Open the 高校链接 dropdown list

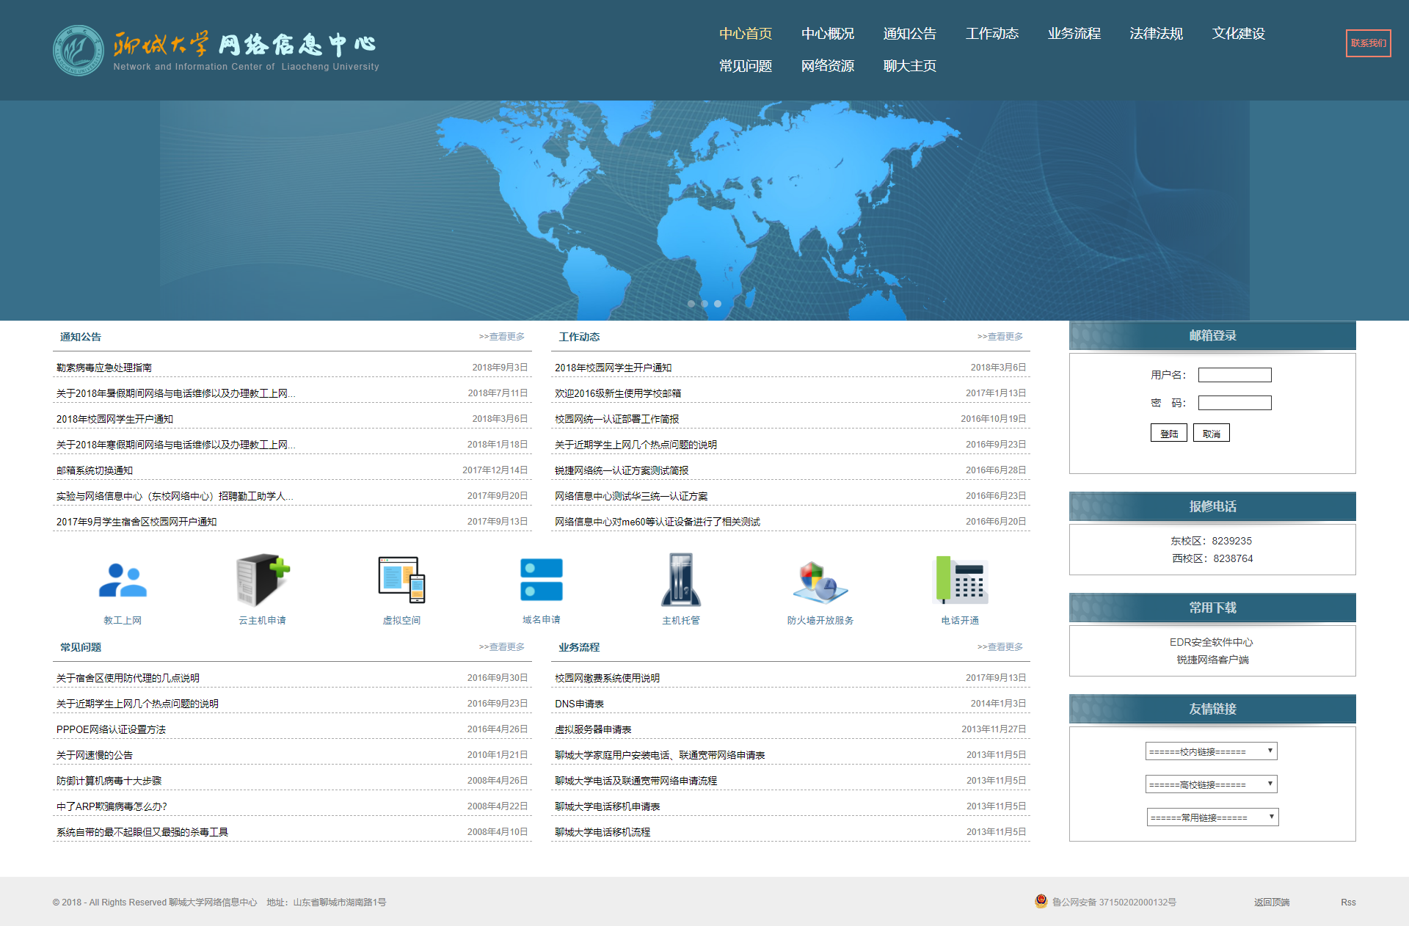click(1211, 784)
